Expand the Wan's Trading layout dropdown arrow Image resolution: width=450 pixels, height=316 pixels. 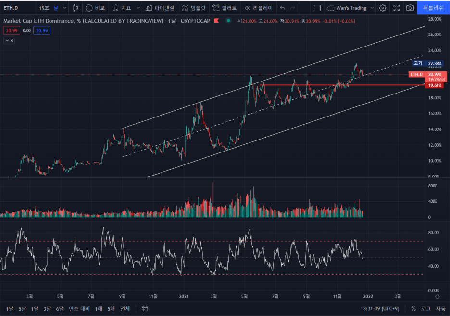(372, 8)
